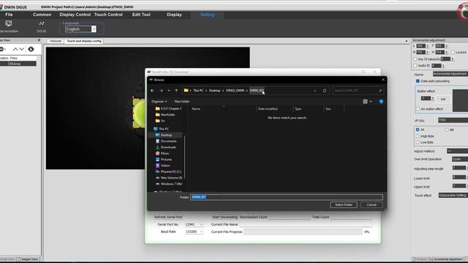Open the Organize dropdown in Browse dialog
This screenshot has height=263, width=468.
pos(159,102)
